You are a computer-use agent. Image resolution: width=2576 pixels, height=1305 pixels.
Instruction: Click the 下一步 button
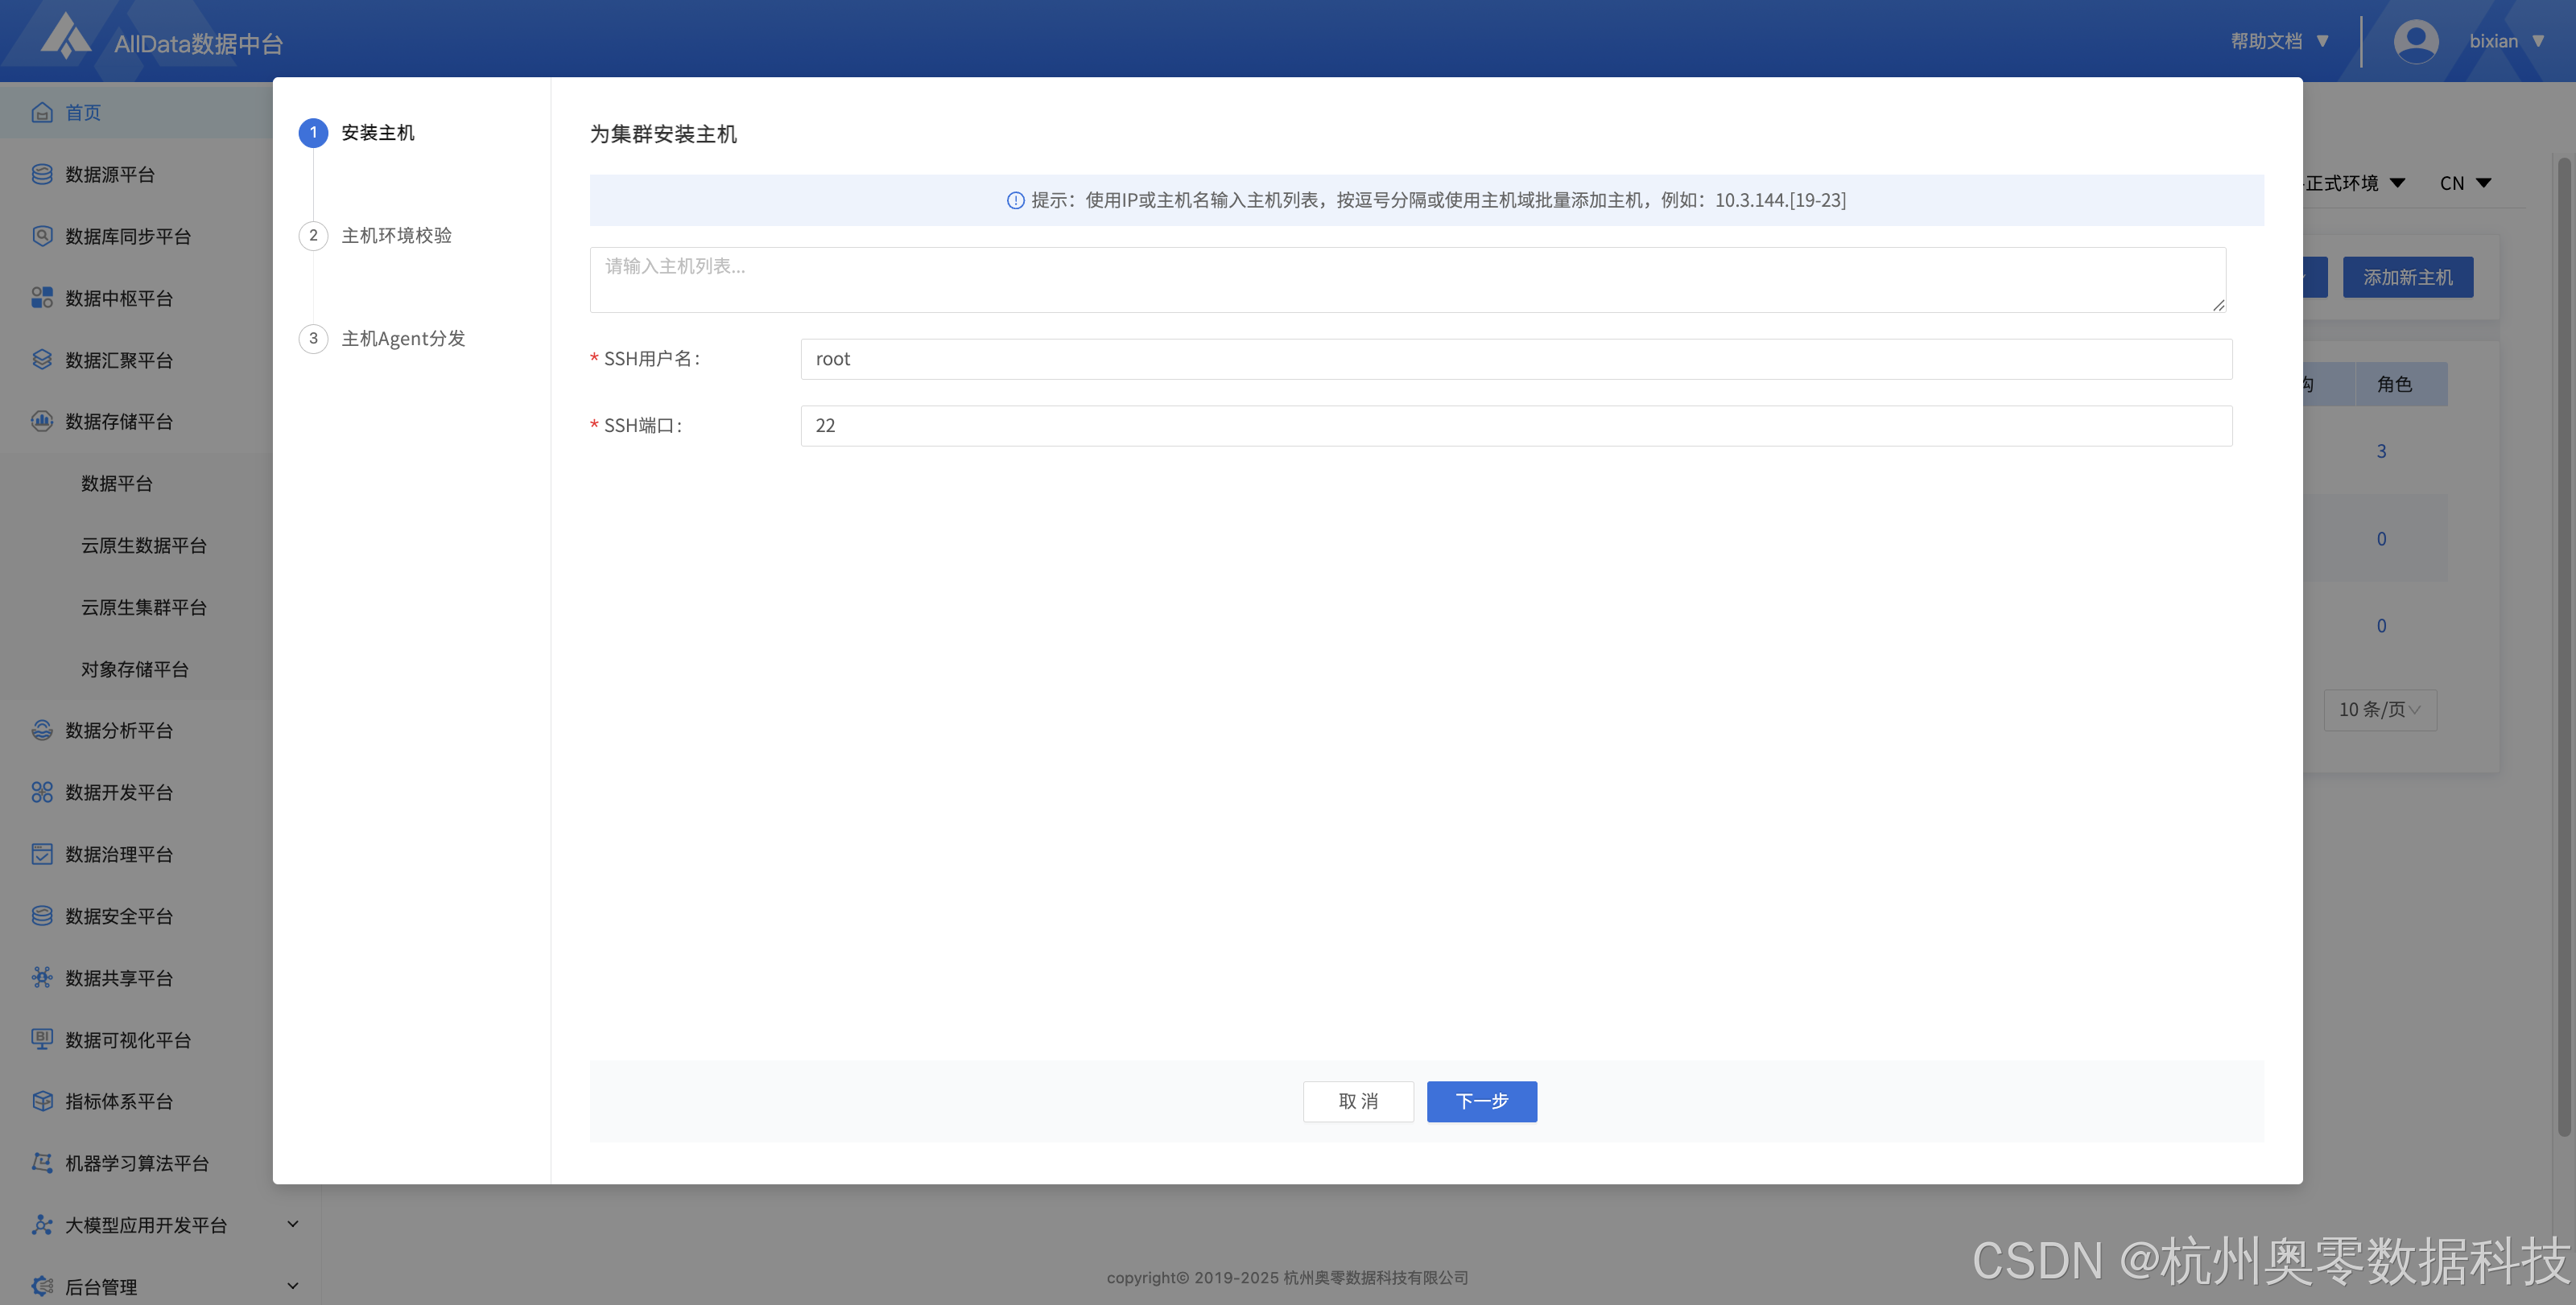pos(1481,1101)
